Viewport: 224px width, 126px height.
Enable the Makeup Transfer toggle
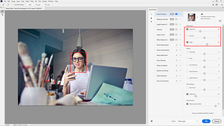click(x=177, y=19)
